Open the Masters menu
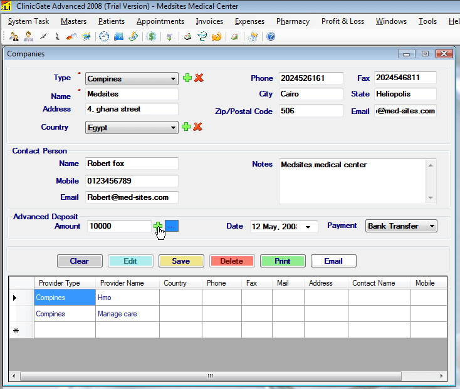460x389 pixels. (x=73, y=21)
